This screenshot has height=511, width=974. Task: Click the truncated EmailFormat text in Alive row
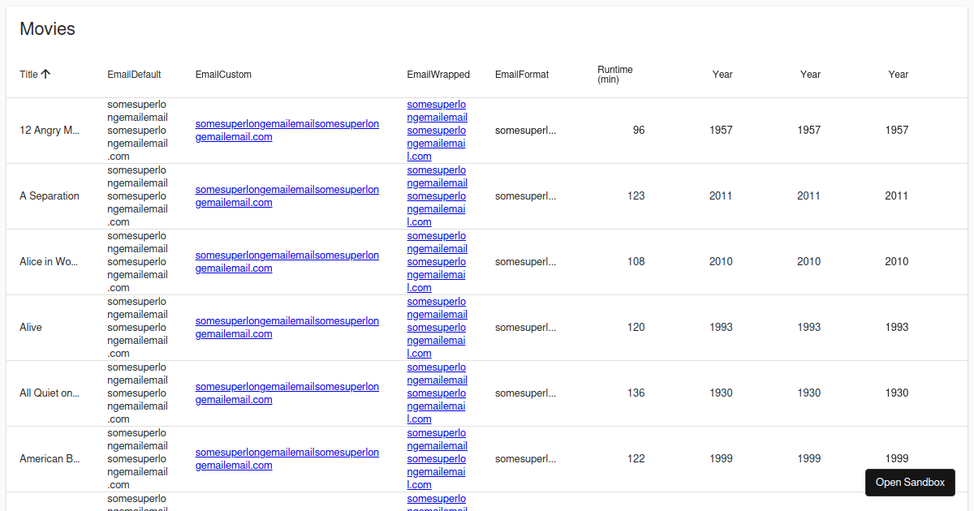click(525, 327)
